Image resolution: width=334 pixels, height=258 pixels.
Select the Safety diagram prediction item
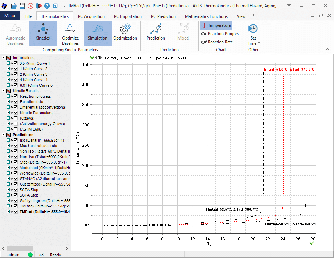coord(45,201)
